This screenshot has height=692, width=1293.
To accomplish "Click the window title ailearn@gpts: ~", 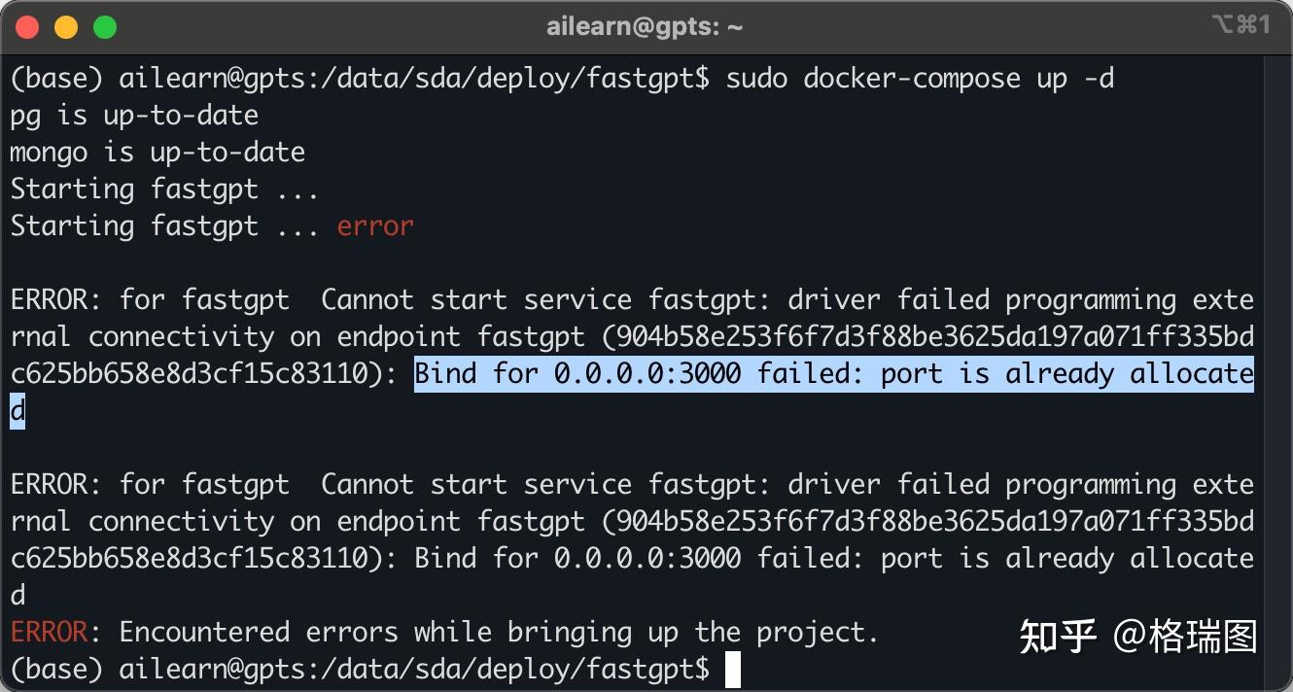I will tap(645, 27).
